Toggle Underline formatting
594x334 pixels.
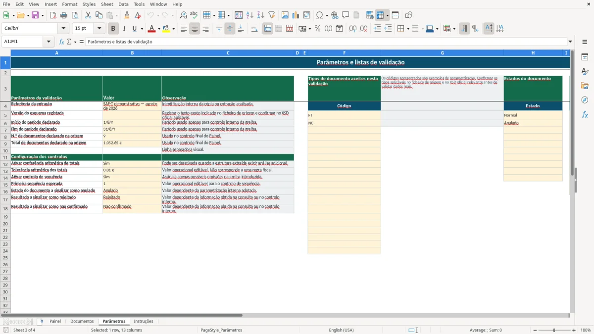point(134,29)
